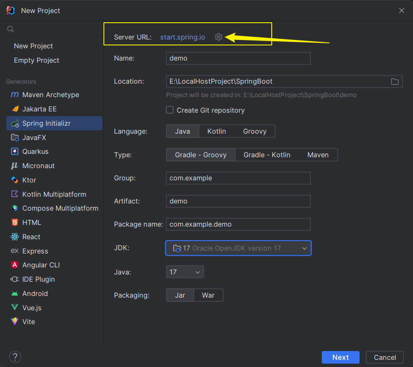Click the Cancel button
Viewport: 413px width, 367px height.
(385, 357)
